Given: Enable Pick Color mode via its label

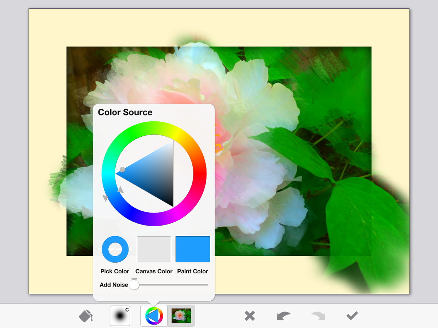Looking at the screenshot, I should tap(115, 271).
